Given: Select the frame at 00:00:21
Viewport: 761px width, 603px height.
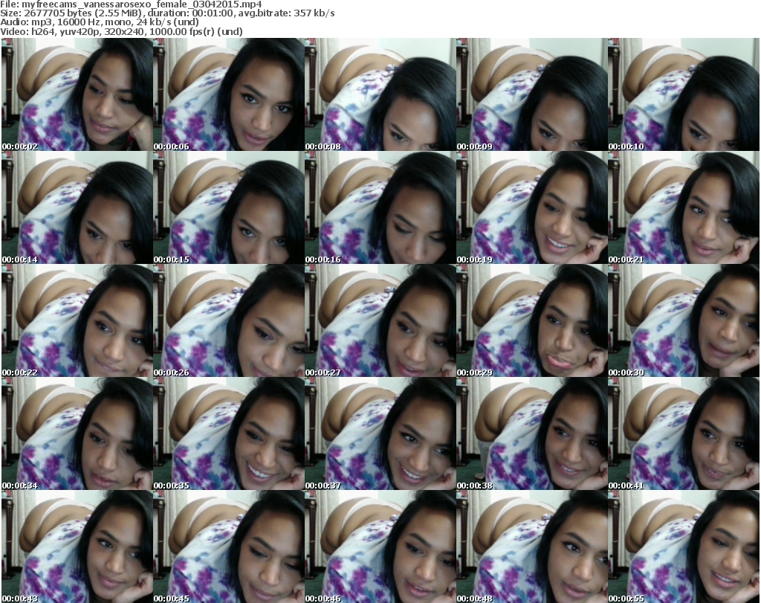Looking at the screenshot, I should (683, 208).
